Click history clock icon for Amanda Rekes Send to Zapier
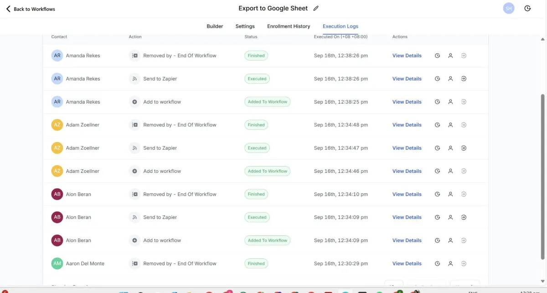Image resolution: width=547 pixels, height=293 pixels. tap(437, 79)
